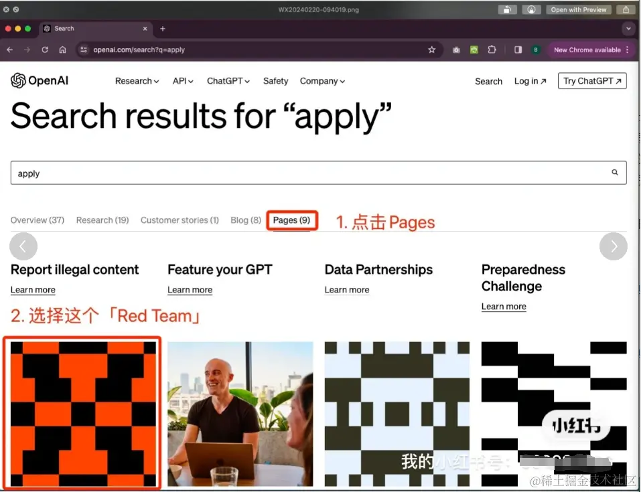Open the photo of man with laptop
The image size is (641, 492).
click(240, 414)
